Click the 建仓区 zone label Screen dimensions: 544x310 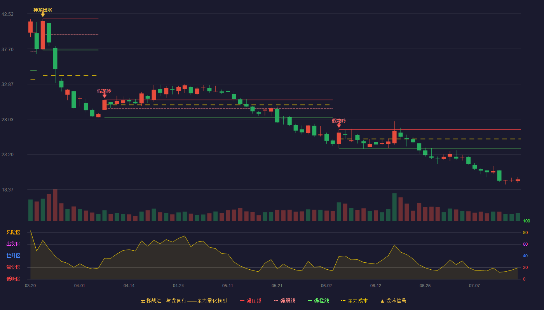(x=13, y=267)
